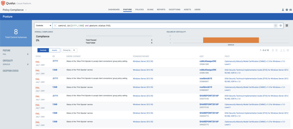This screenshot has height=129, width=293.
Task: Open the Controls search scope dropdown
Action: pos(44,26)
